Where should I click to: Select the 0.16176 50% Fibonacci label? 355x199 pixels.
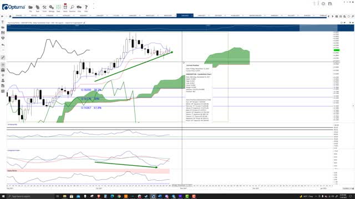(90, 99)
